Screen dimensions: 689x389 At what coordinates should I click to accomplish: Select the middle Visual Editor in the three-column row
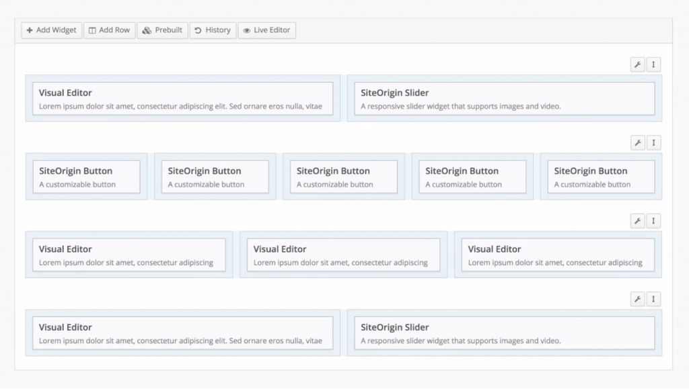coord(343,255)
